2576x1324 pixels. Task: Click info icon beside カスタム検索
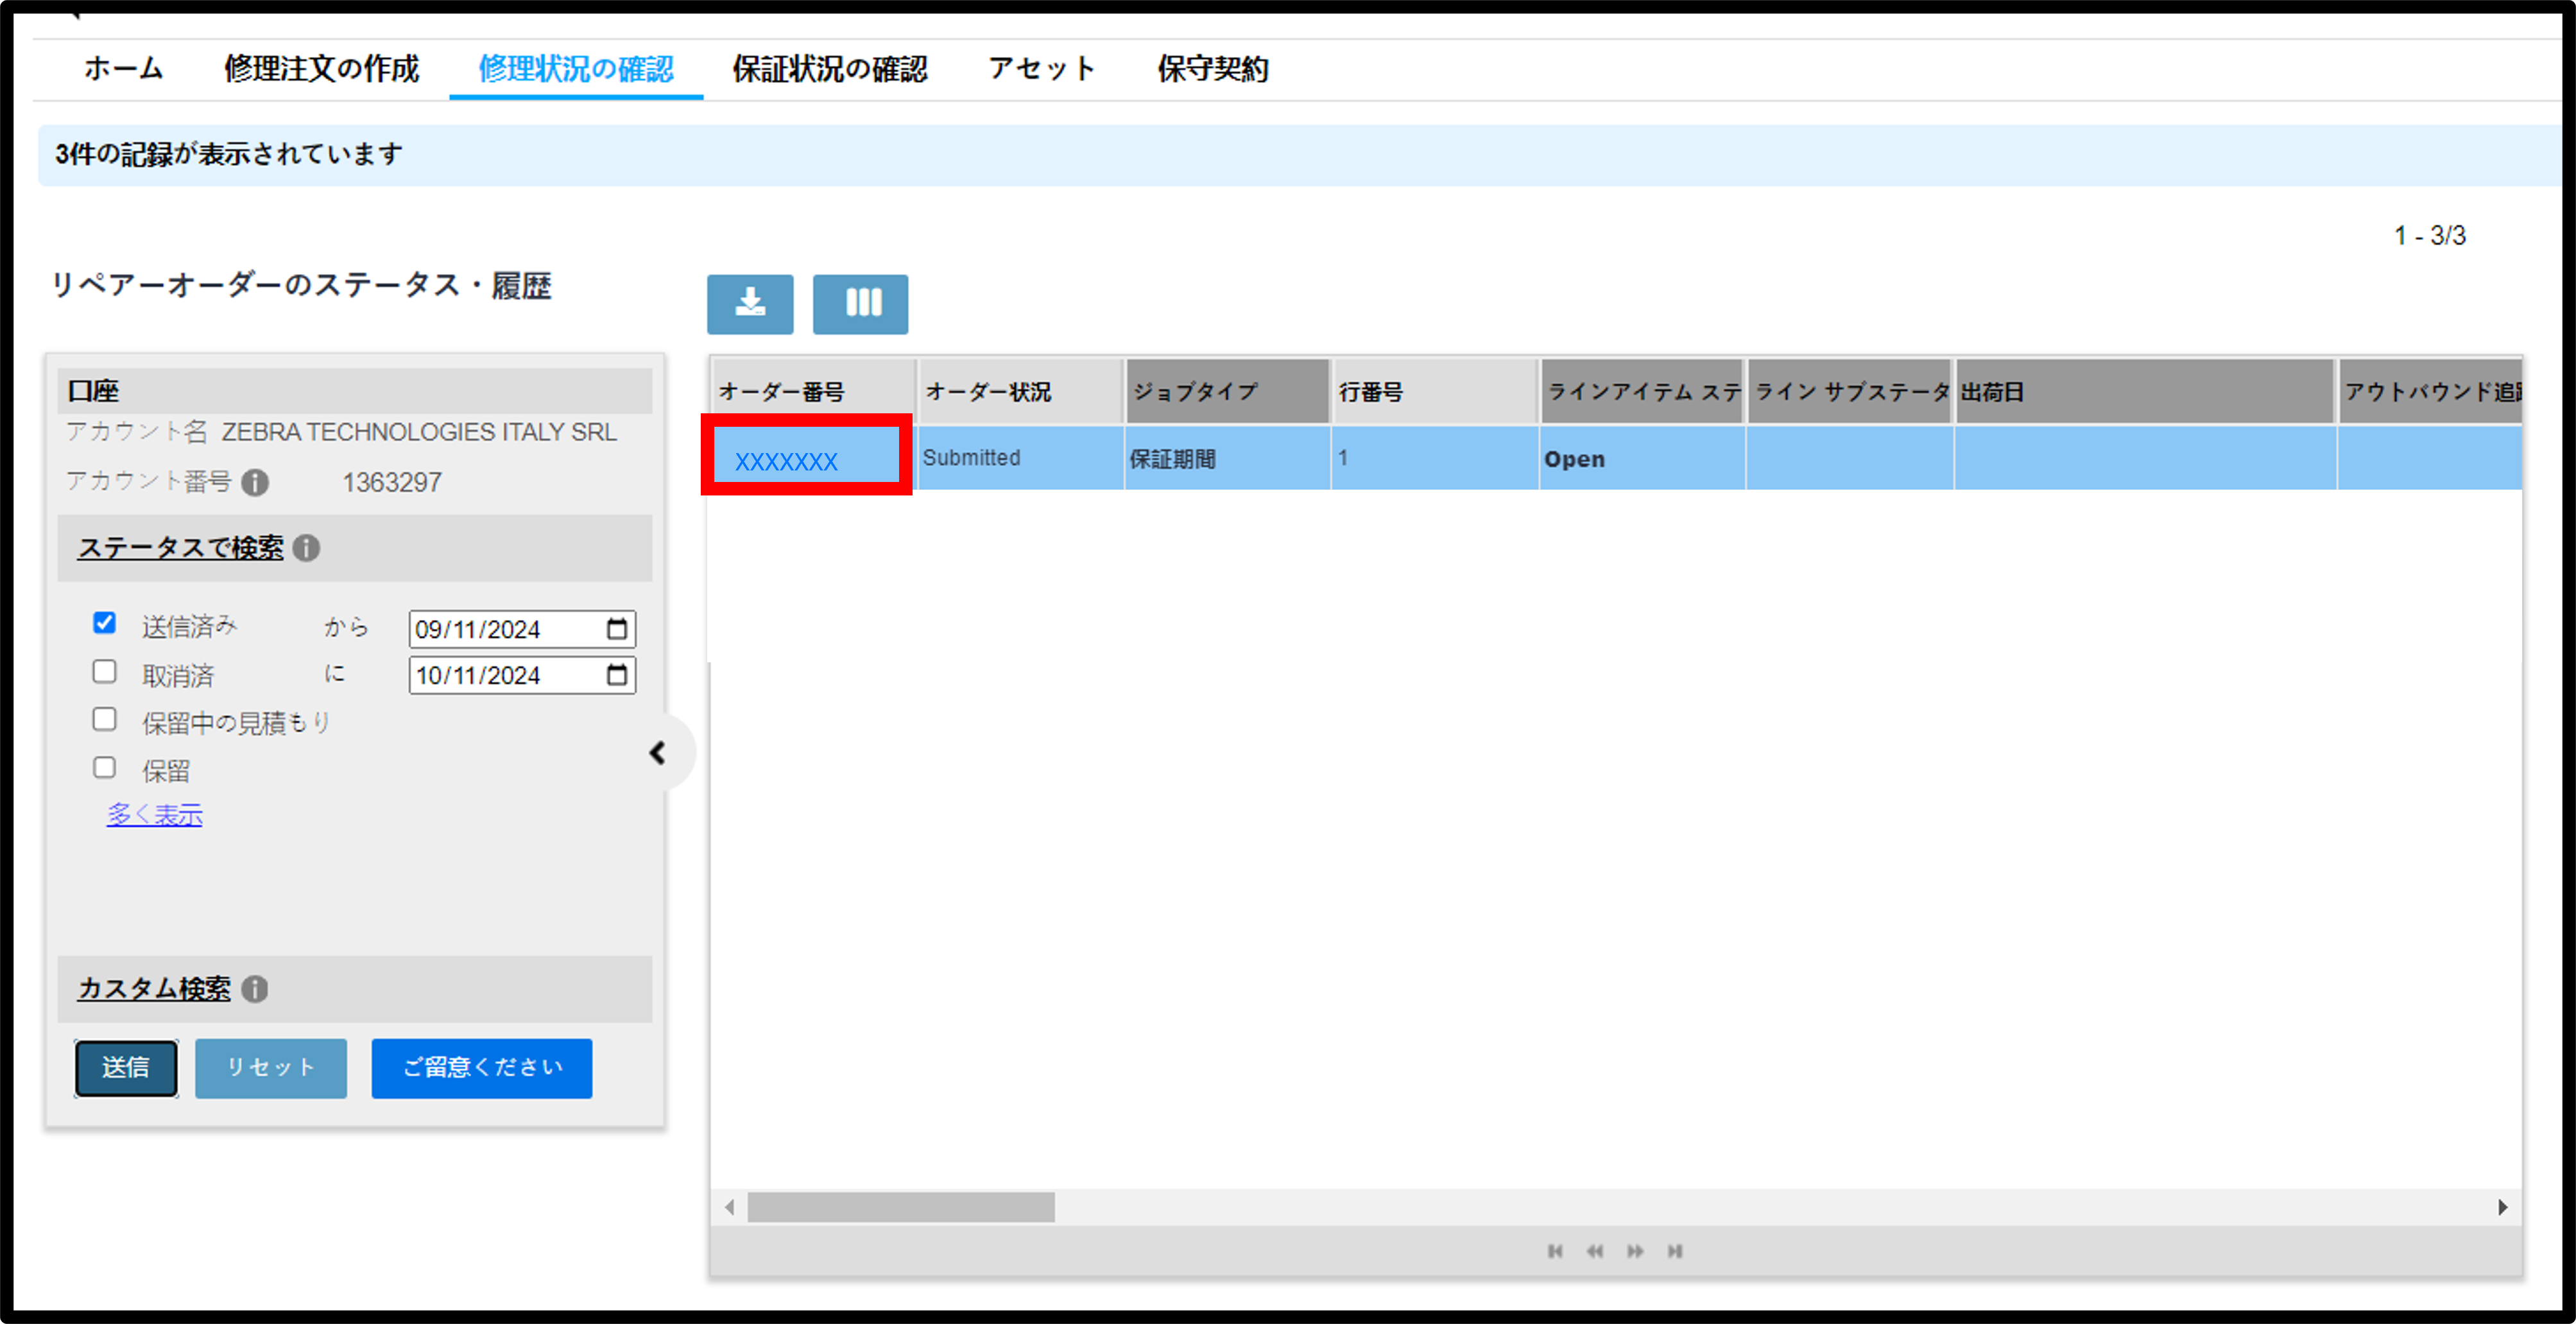255,989
